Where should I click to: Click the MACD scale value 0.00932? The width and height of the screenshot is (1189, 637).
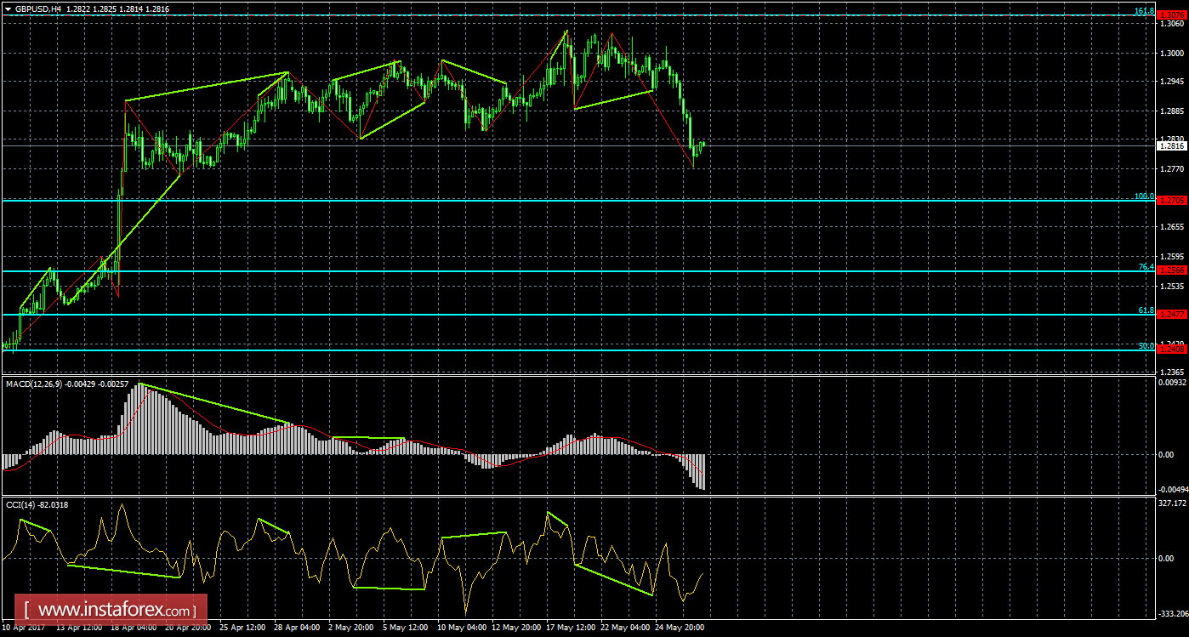pyautogui.click(x=1173, y=383)
